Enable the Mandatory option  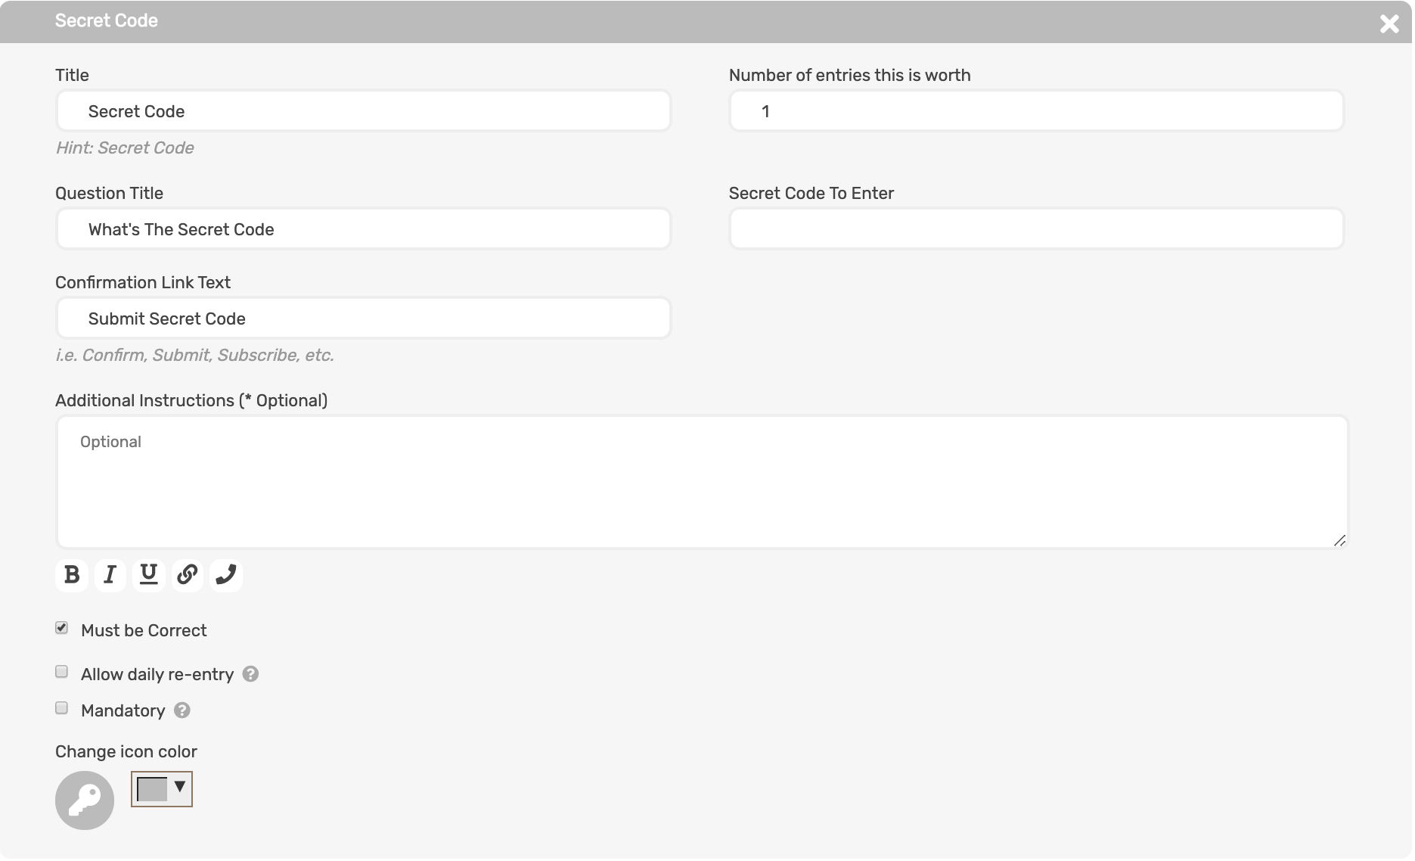click(x=61, y=707)
